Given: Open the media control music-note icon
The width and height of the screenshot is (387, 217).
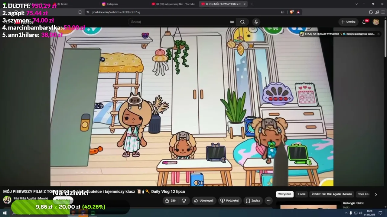Looking at the screenshot, I should (x=377, y=12).
